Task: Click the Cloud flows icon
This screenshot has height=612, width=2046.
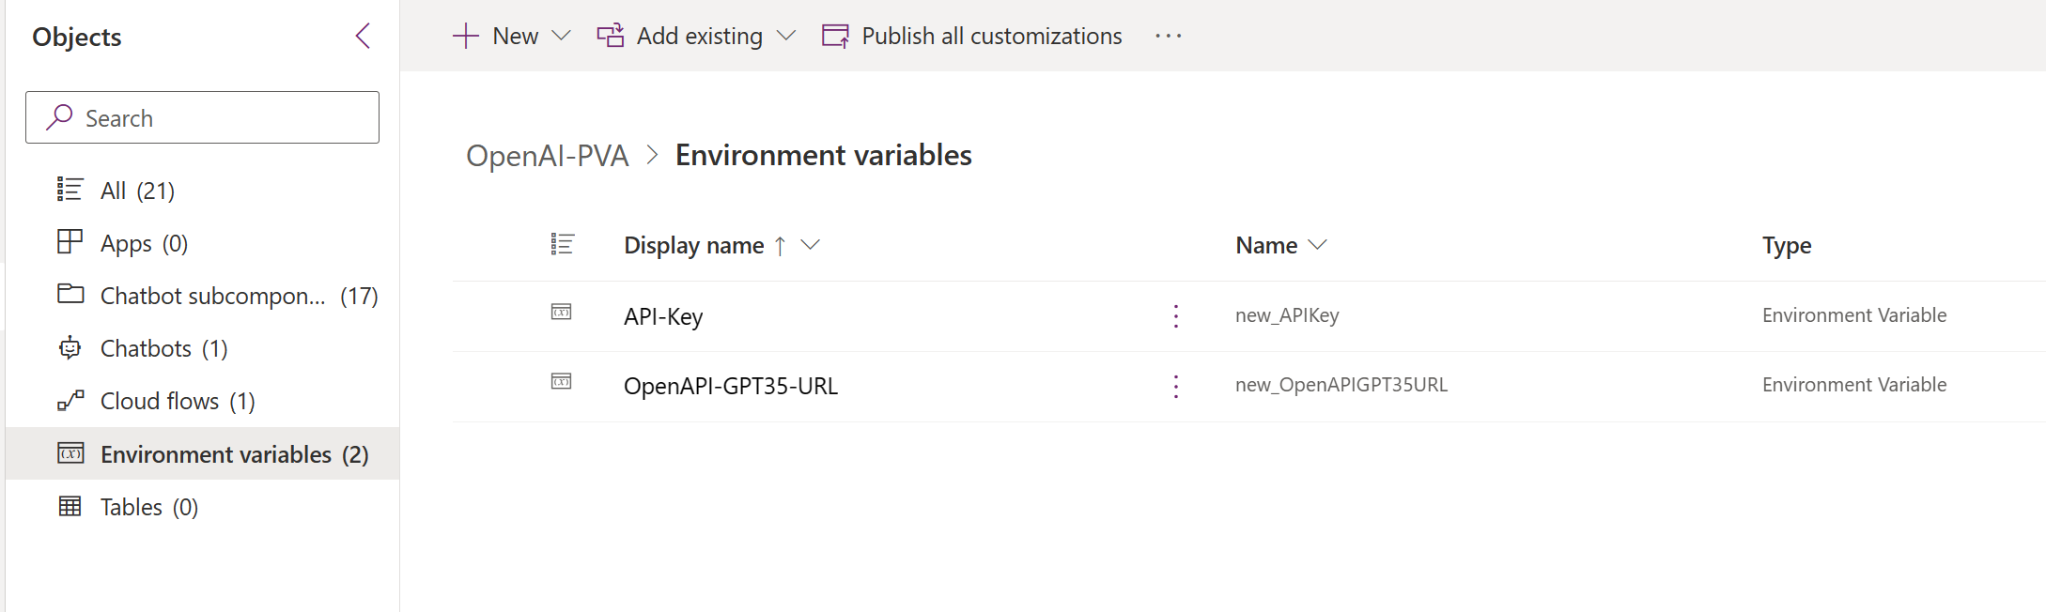Action: pyautogui.click(x=70, y=401)
